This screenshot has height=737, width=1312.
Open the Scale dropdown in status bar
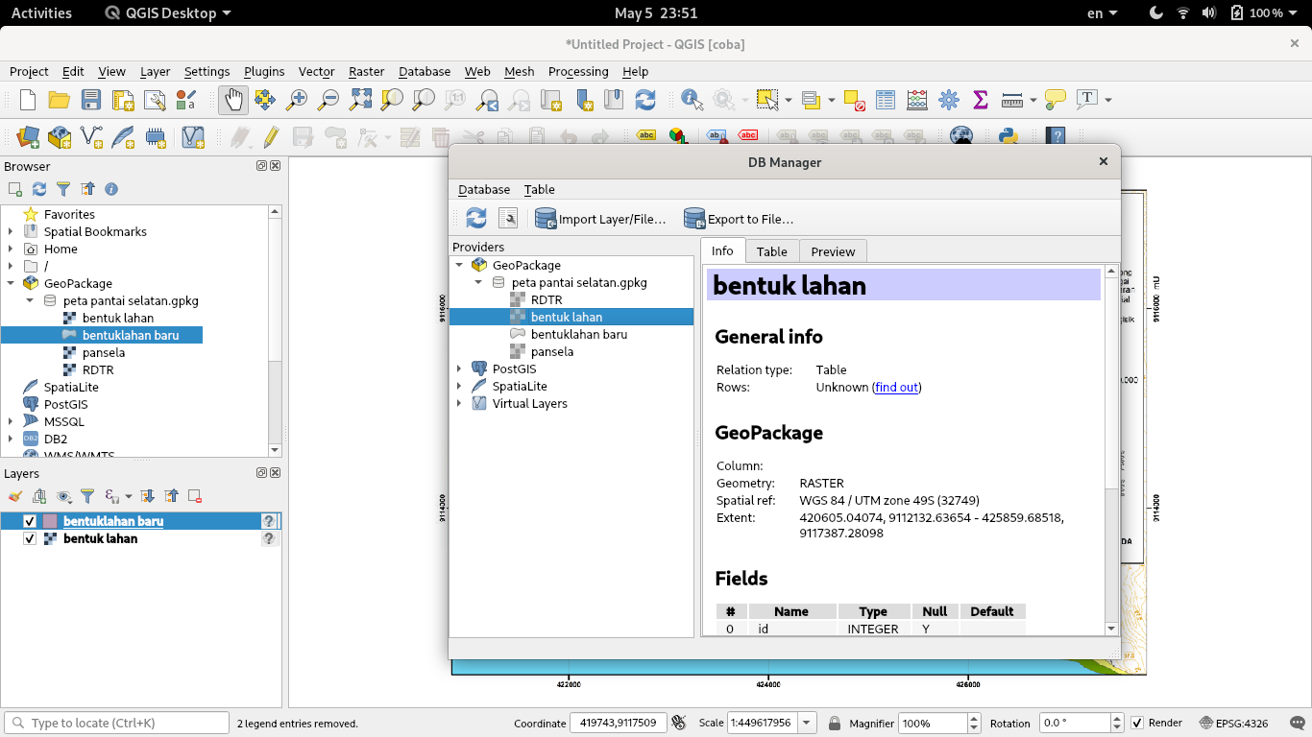pyautogui.click(x=805, y=723)
